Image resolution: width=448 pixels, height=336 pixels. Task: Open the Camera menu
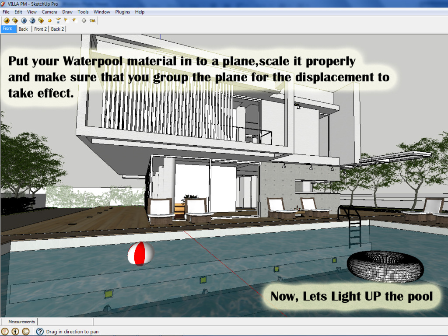[x=49, y=12]
